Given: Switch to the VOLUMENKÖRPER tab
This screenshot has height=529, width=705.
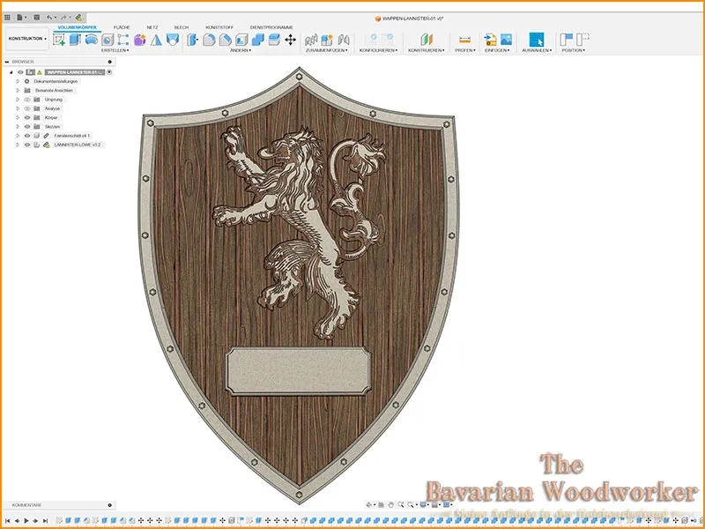Looking at the screenshot, I should click(x=77, y=27).
